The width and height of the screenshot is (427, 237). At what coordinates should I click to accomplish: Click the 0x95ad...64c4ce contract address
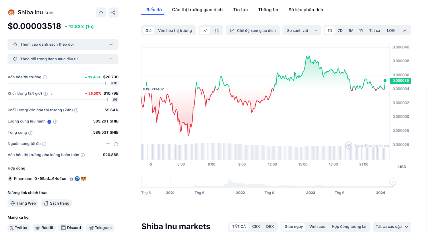[x=50, y=179]
